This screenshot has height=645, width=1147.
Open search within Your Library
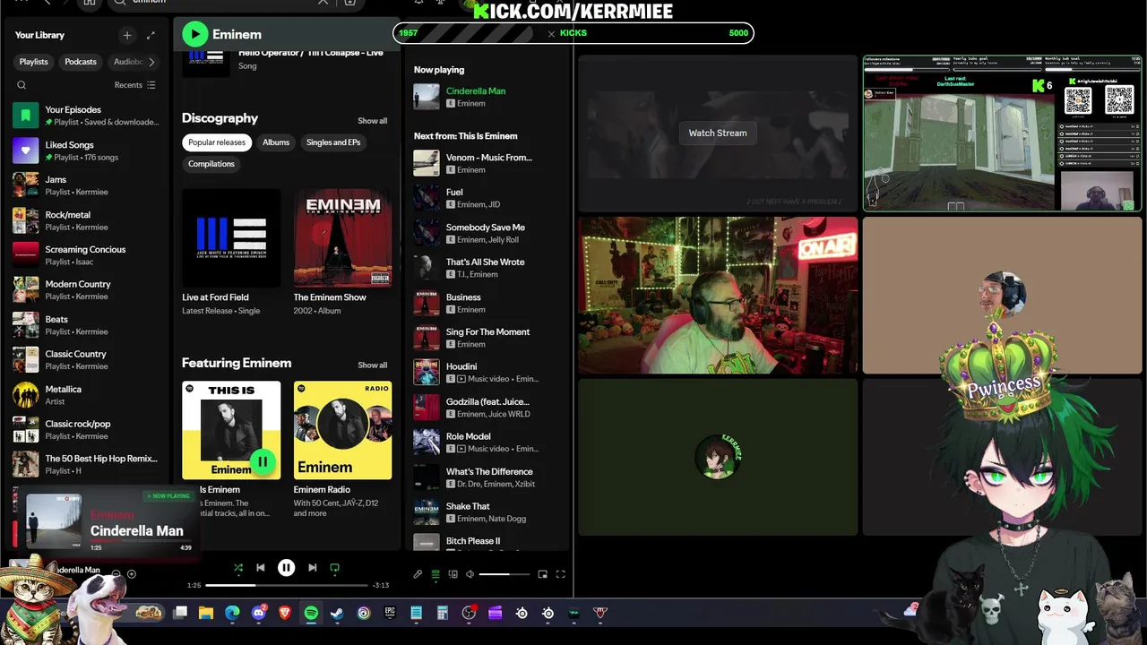22,85
